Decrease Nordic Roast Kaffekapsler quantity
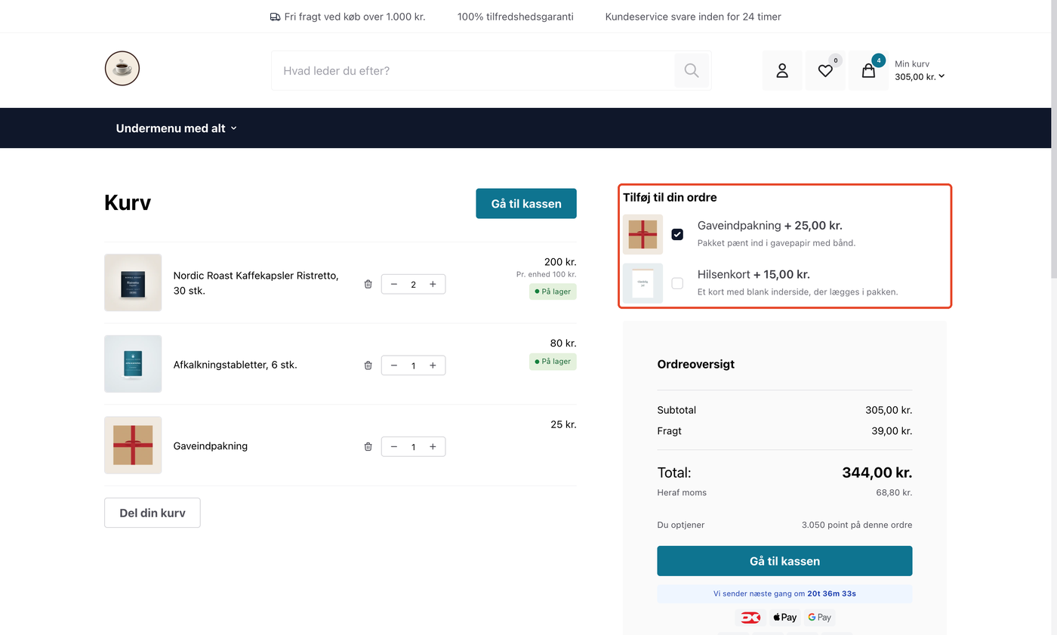 pyautogui.click(x=394, y=284)
